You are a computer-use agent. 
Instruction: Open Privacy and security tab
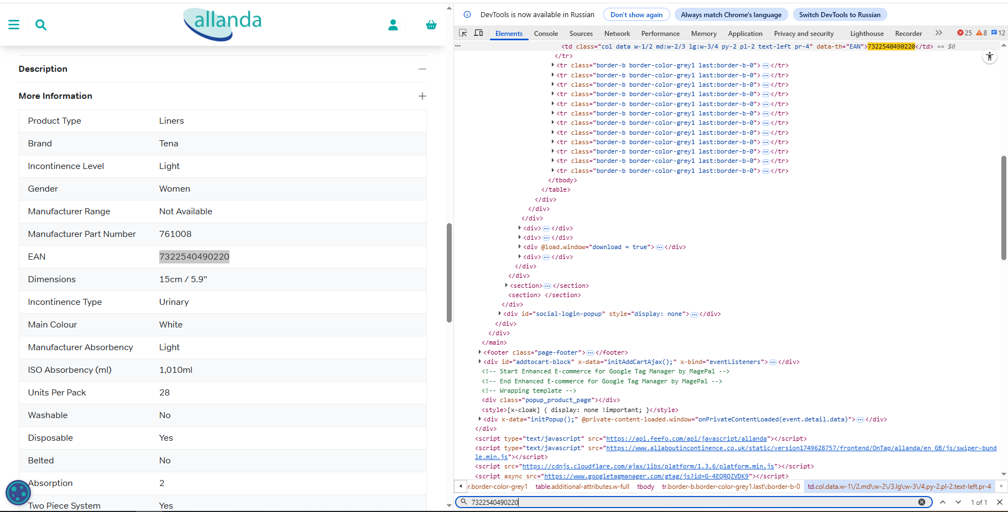tap(803, 34)
